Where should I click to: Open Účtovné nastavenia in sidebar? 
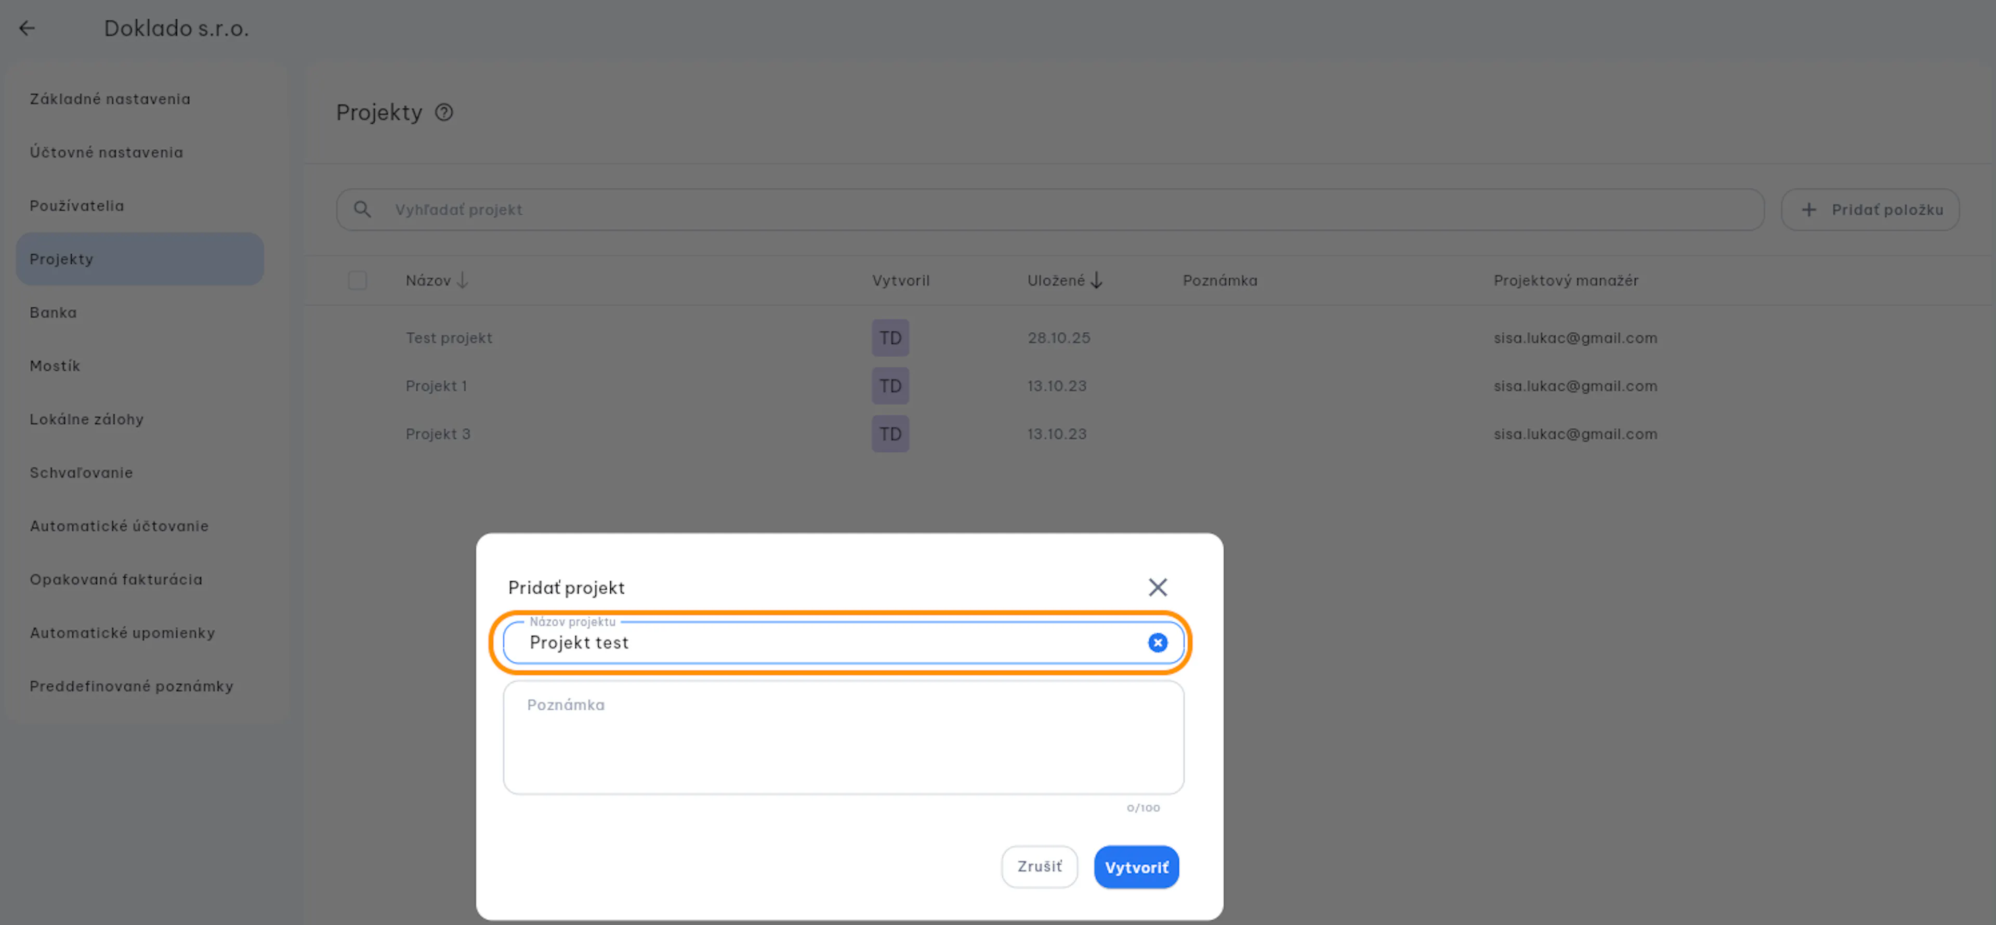[139, 152]
